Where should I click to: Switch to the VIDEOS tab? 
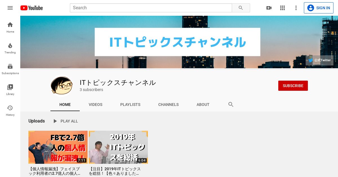coord(95,105)
